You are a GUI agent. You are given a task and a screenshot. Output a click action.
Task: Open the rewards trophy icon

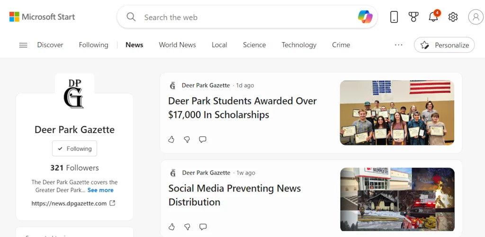click(413, 17)
